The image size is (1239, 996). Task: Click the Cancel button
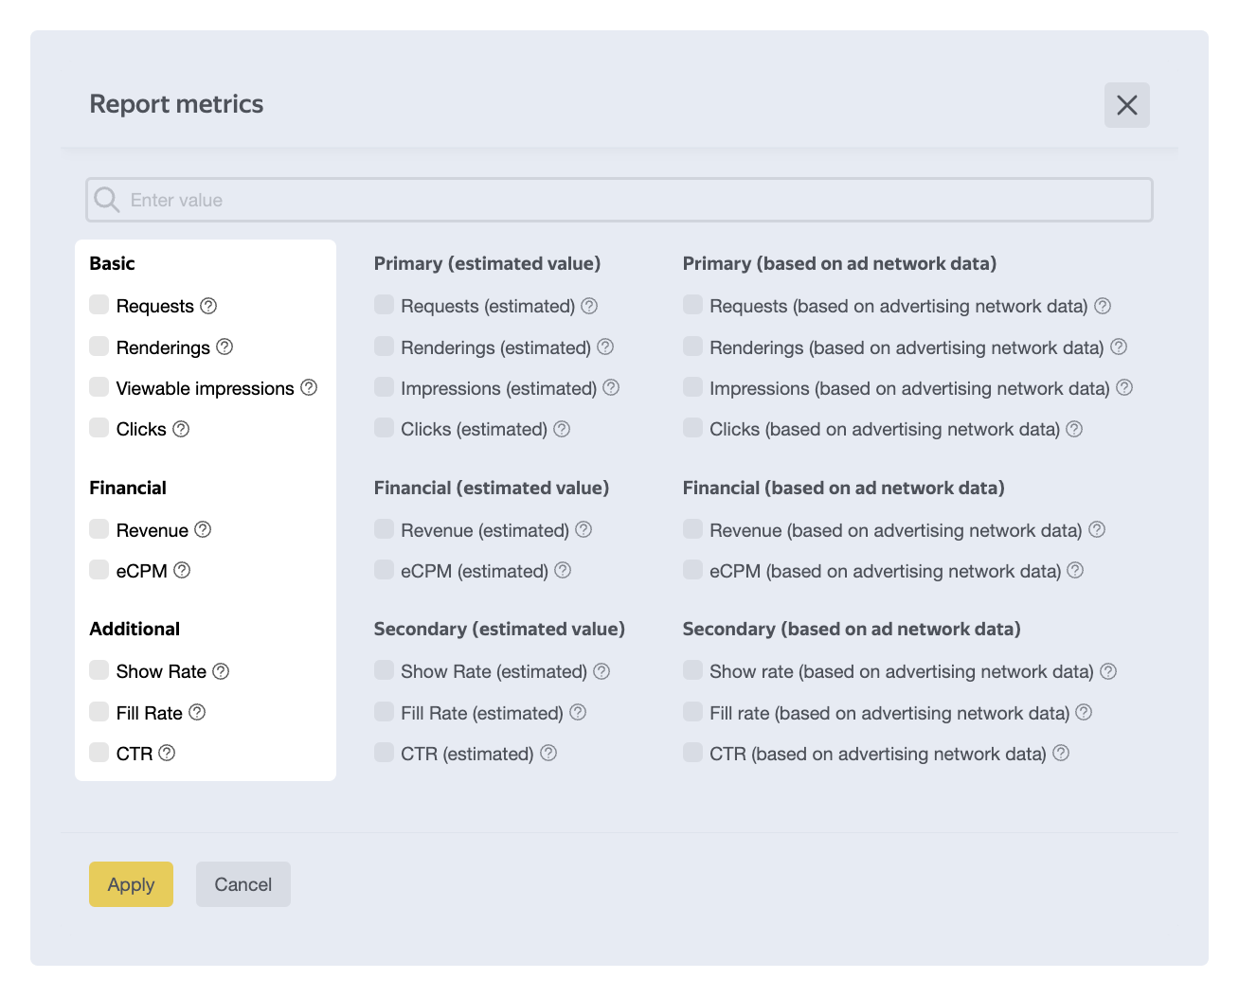click(x=242, y=884)
